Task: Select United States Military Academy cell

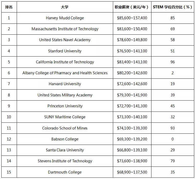Action: click(x=65, y=95)
